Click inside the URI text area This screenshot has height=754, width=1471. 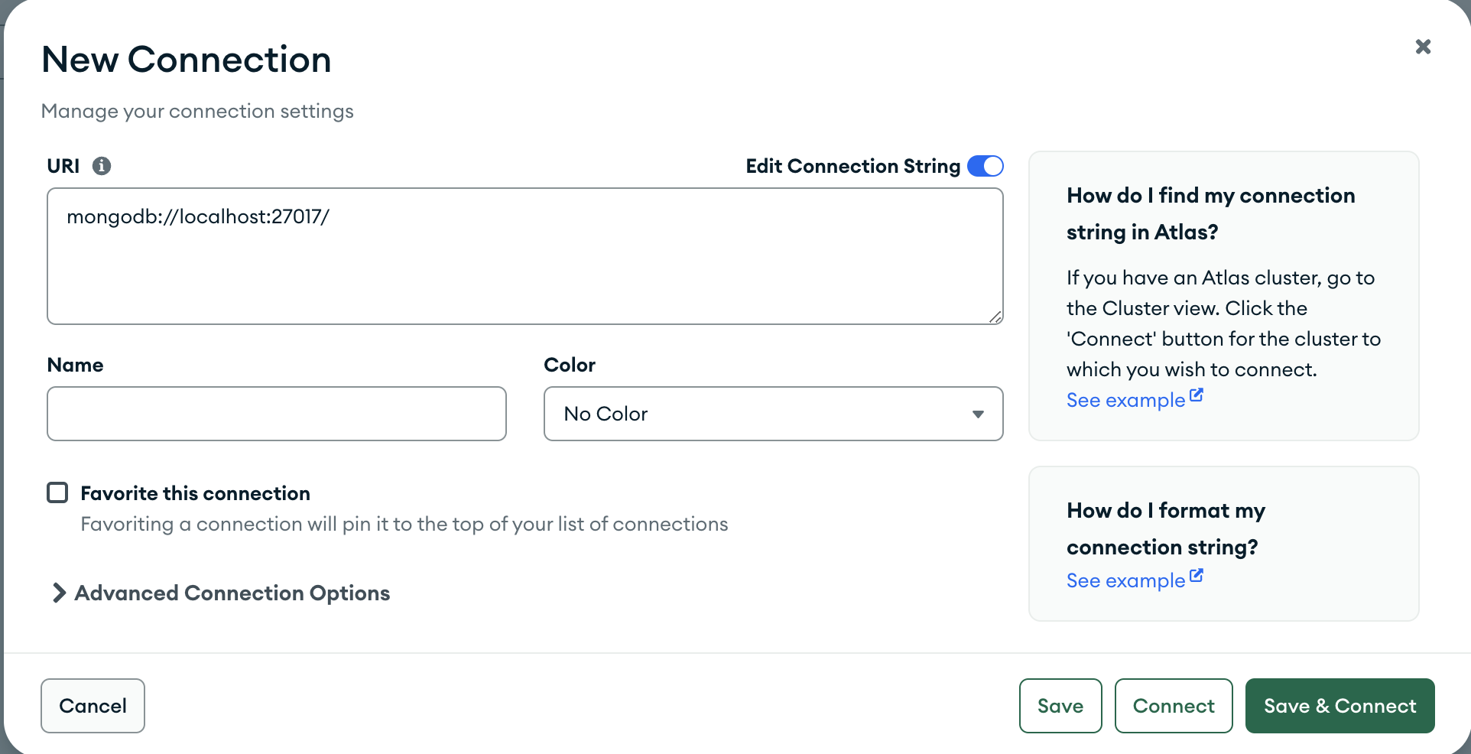(x=524, y=256)
